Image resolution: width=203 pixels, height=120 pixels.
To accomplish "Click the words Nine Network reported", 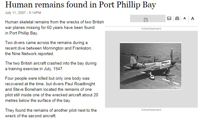I will 33,54.
